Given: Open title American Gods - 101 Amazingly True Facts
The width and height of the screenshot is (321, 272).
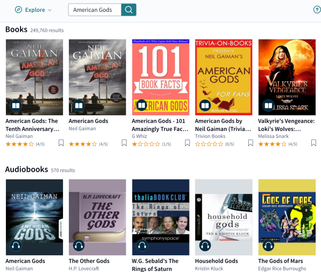Looking at the screenshot, I should click(160, 125).
